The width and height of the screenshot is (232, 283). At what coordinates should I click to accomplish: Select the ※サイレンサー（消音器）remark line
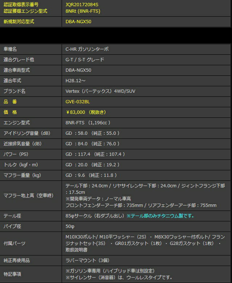(x=119, y=277)
